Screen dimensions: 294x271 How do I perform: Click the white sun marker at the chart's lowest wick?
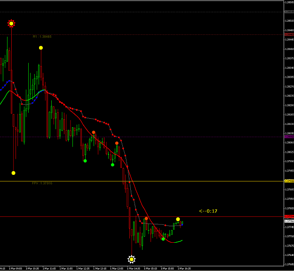[x=131, y=259]
